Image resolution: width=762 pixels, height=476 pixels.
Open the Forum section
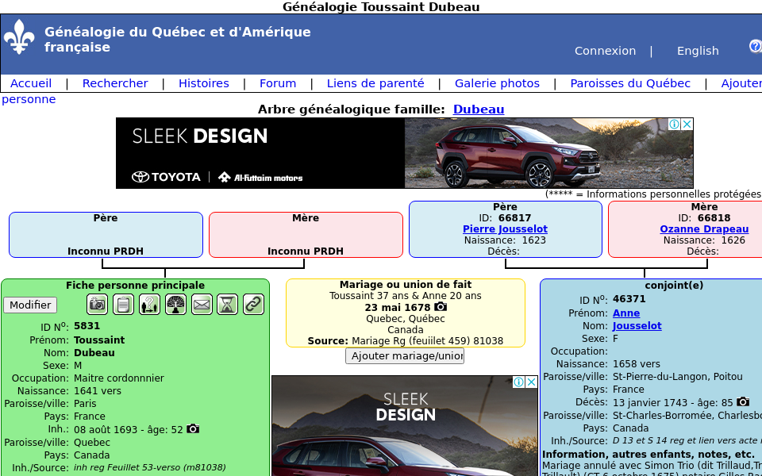point(278,83)
